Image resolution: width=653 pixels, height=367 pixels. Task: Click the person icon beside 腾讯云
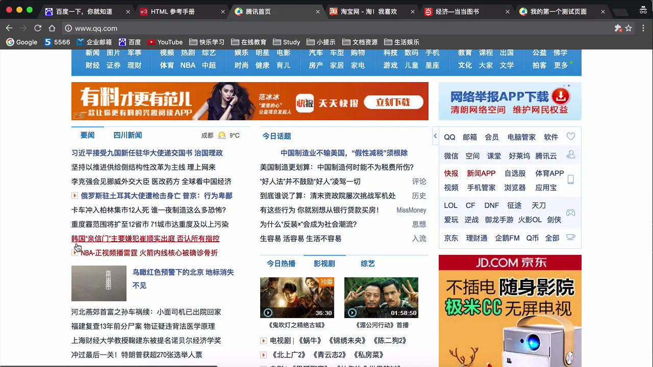(x=571, y=154)
